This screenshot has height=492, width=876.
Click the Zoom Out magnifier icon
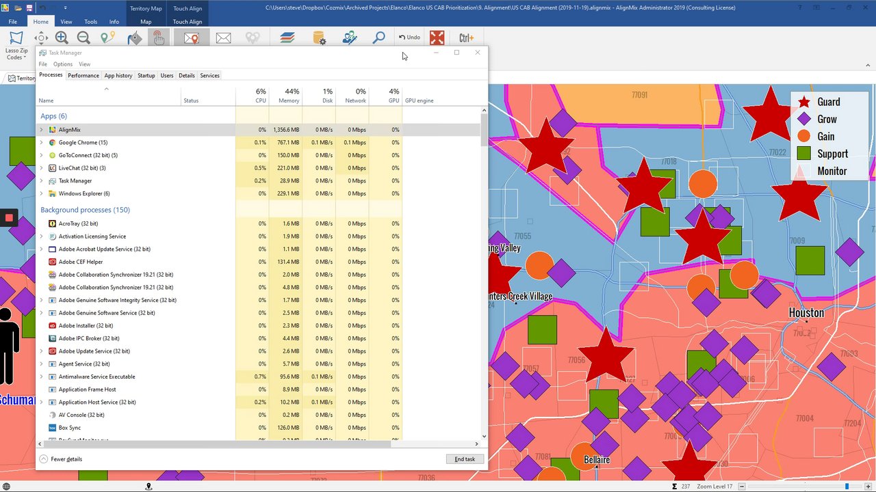[x=83, y=38]
